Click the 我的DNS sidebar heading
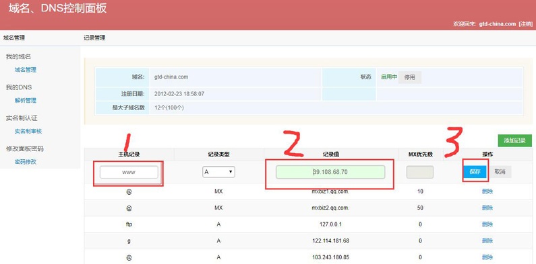536x264 pixels. [19, 87]
